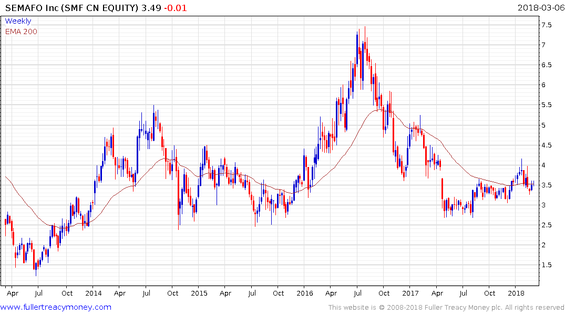565x315 pixels.
Task: Click the 2.5 price axis label
Action: point(546,225)
